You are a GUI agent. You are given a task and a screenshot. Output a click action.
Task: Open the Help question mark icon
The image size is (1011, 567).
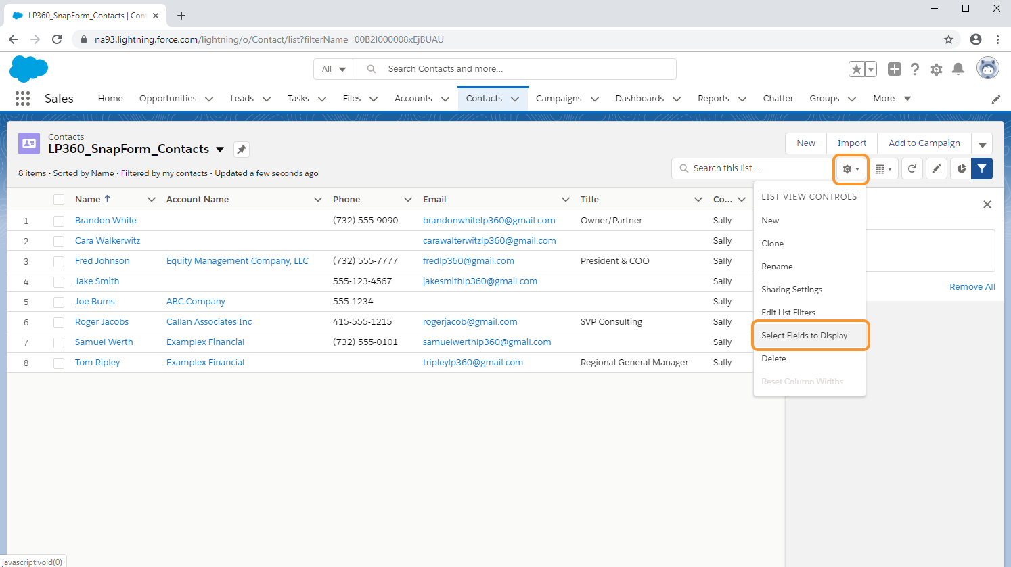pos(915,69)
